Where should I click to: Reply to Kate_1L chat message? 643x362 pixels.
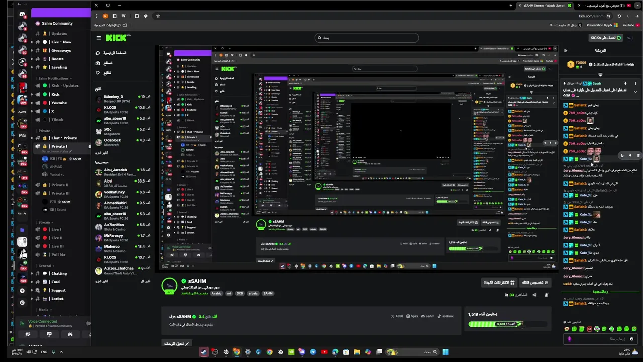(621, 156)
